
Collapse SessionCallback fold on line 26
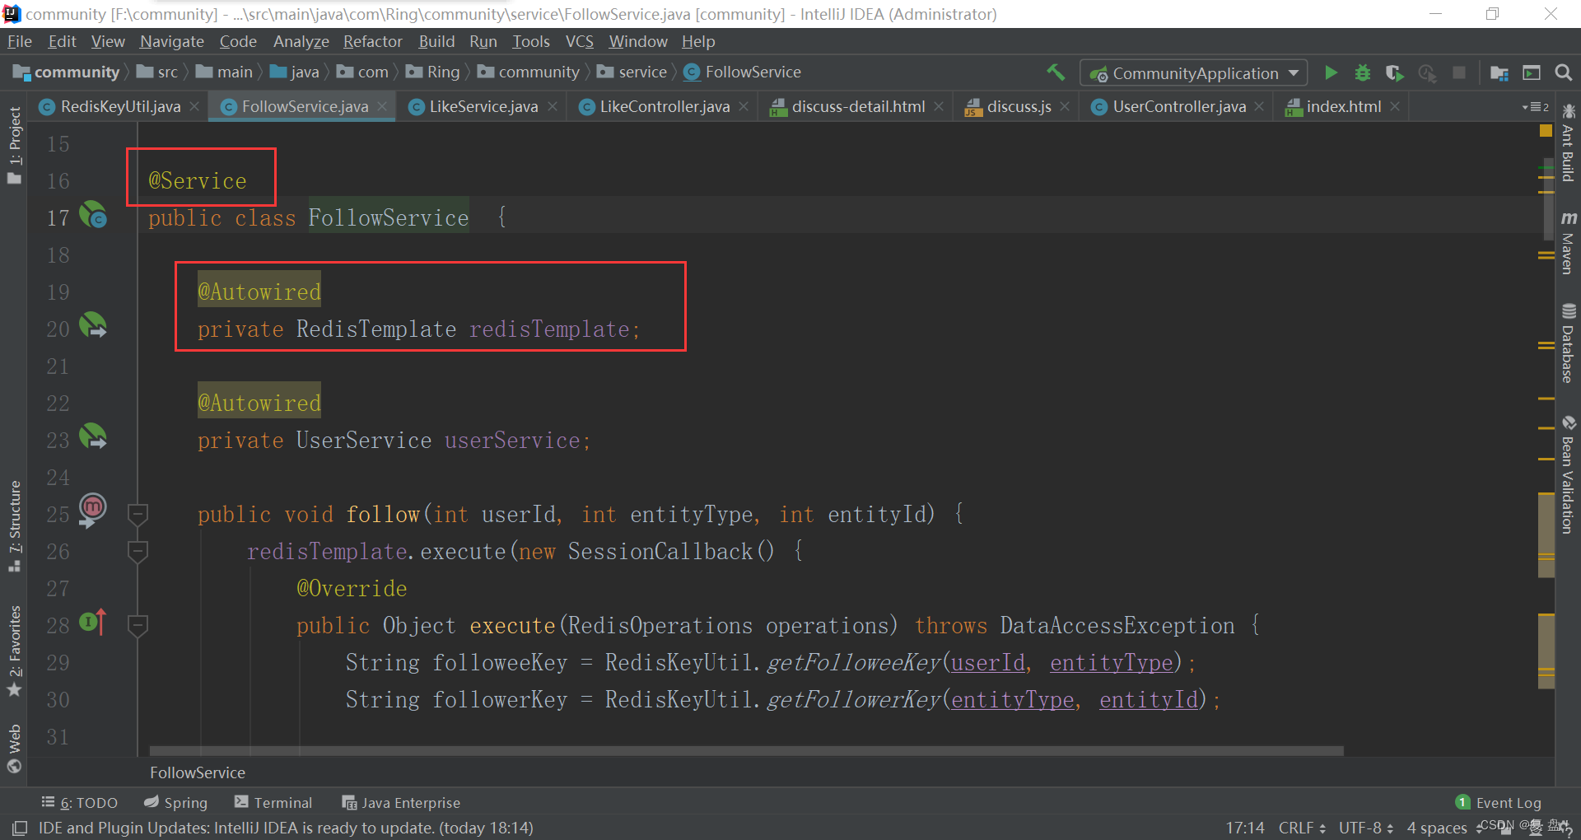tap(138, 551)
